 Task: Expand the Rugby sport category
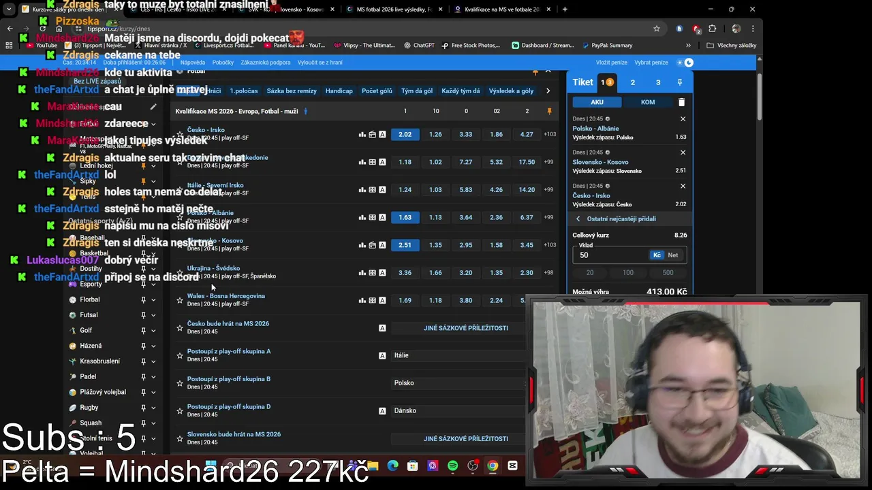[x=153, y=408]
